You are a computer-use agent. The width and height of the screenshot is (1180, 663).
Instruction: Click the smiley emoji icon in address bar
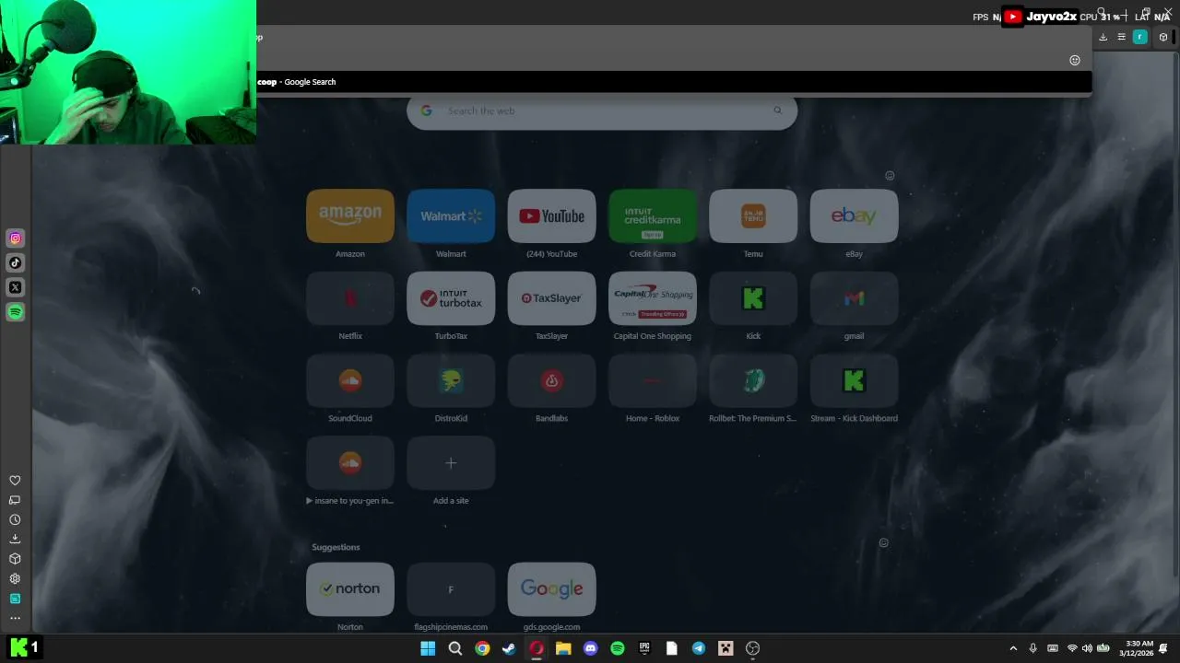pyautogui.click(x=1074, y=60)
